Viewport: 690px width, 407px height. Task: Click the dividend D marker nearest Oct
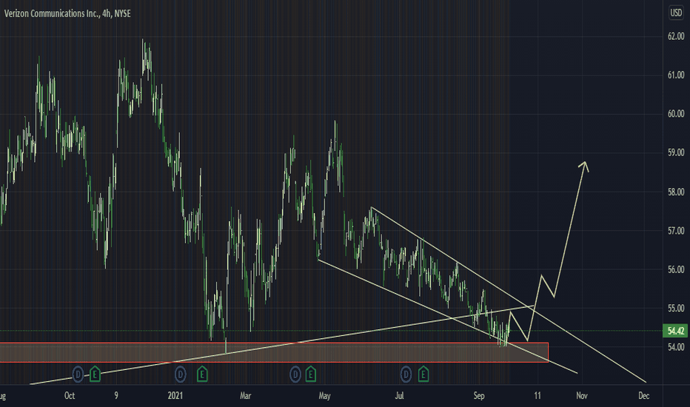tap(78, 375)
